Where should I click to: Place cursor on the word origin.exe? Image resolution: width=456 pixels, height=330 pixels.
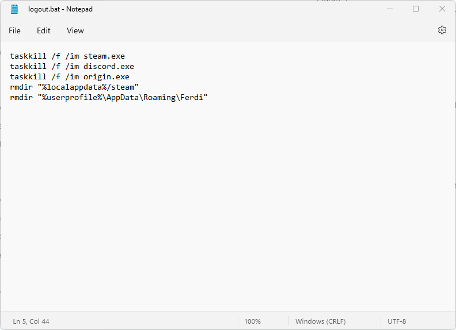pos(107,77)
